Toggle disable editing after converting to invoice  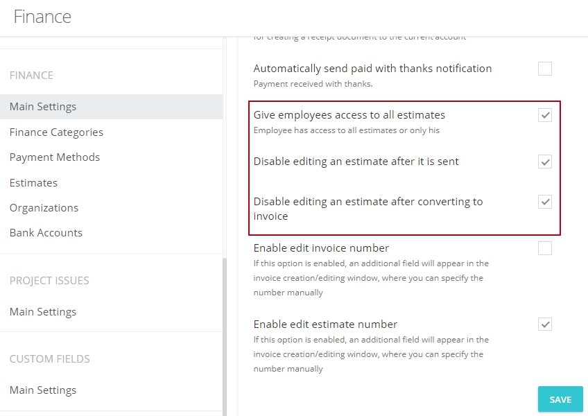pos(544,202)
